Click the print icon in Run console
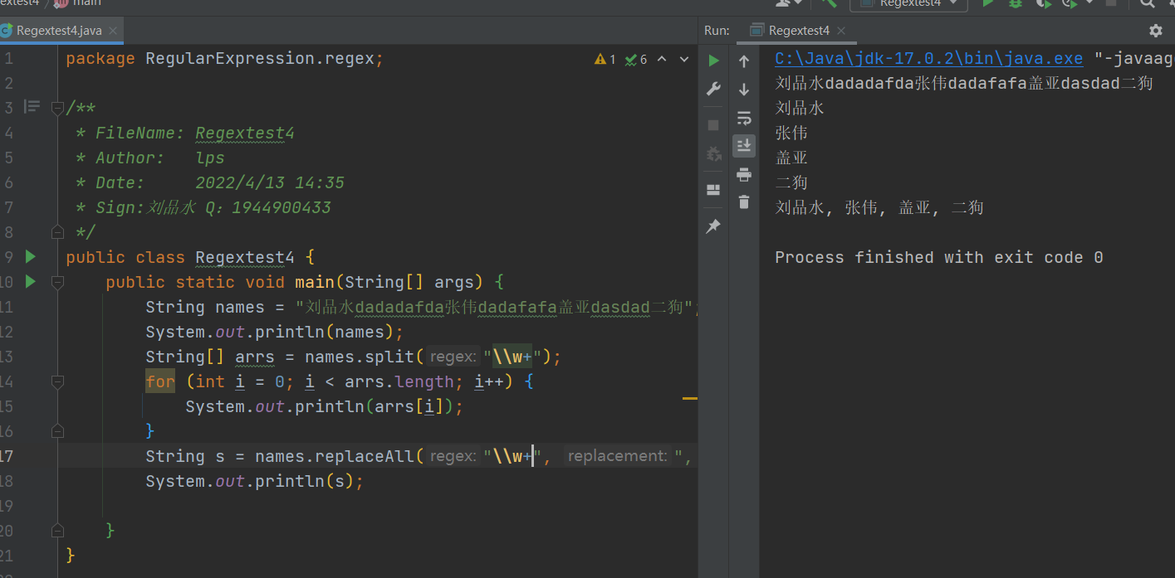 tap(744, 174)
